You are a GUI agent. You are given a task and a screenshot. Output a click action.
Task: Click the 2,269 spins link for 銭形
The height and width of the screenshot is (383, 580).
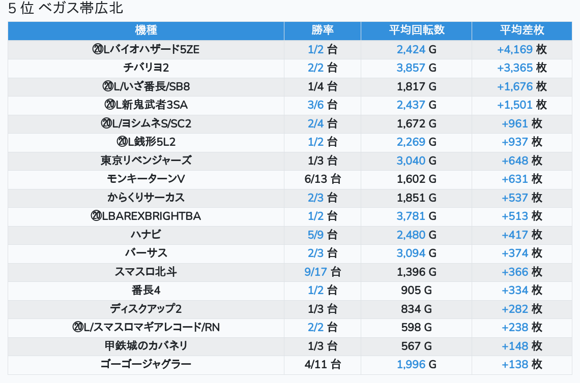tap(411, 142)
